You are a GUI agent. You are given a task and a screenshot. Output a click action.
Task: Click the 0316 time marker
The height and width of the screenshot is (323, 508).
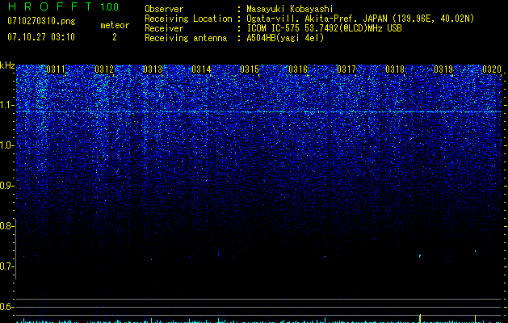click(298, 69)
